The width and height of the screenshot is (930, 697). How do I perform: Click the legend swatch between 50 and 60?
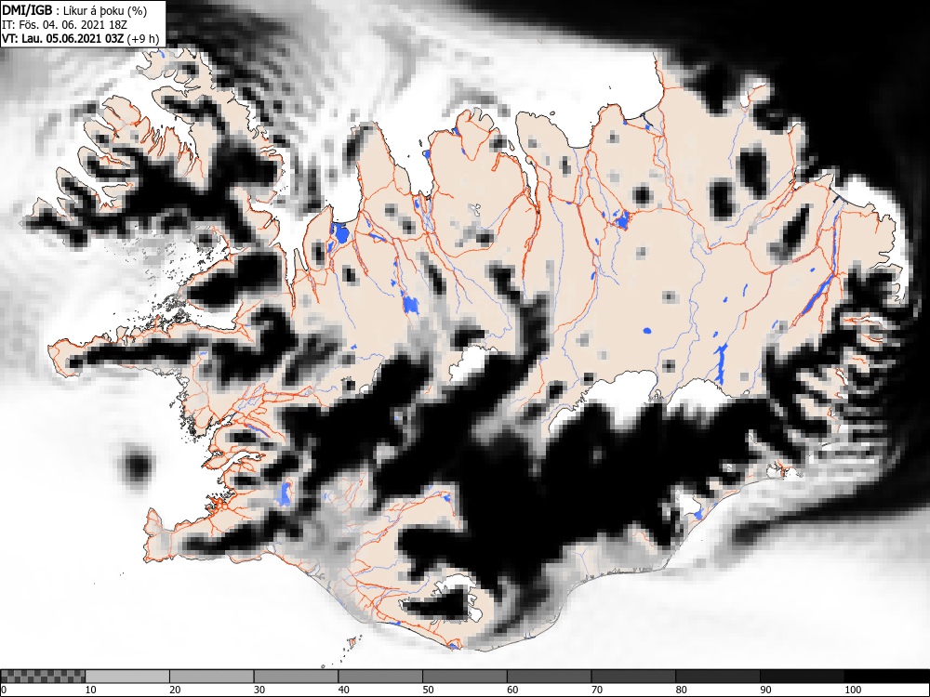tap(464, 677)
